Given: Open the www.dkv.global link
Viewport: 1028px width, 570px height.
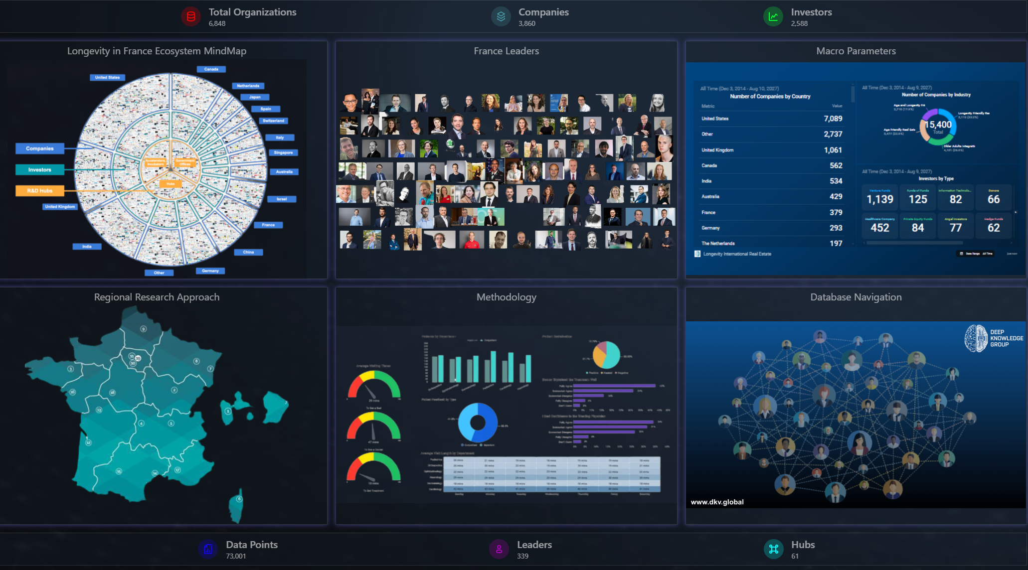Looking at the screenshot, I should coord(717,502).
